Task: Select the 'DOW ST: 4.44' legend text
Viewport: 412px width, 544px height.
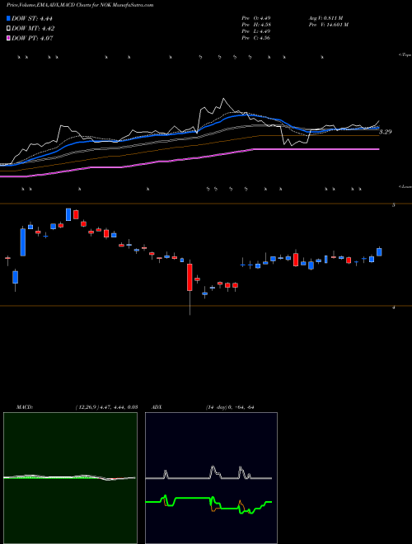Action: [32, 19]
